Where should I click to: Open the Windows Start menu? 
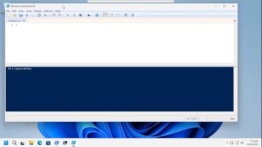pos(6,143)
